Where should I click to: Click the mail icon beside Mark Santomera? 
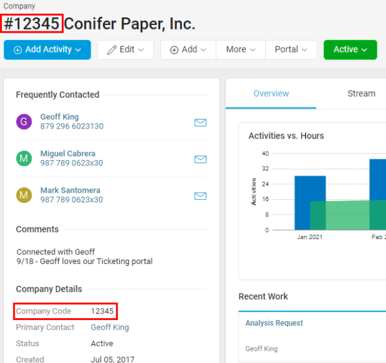[x=200, y=195]
